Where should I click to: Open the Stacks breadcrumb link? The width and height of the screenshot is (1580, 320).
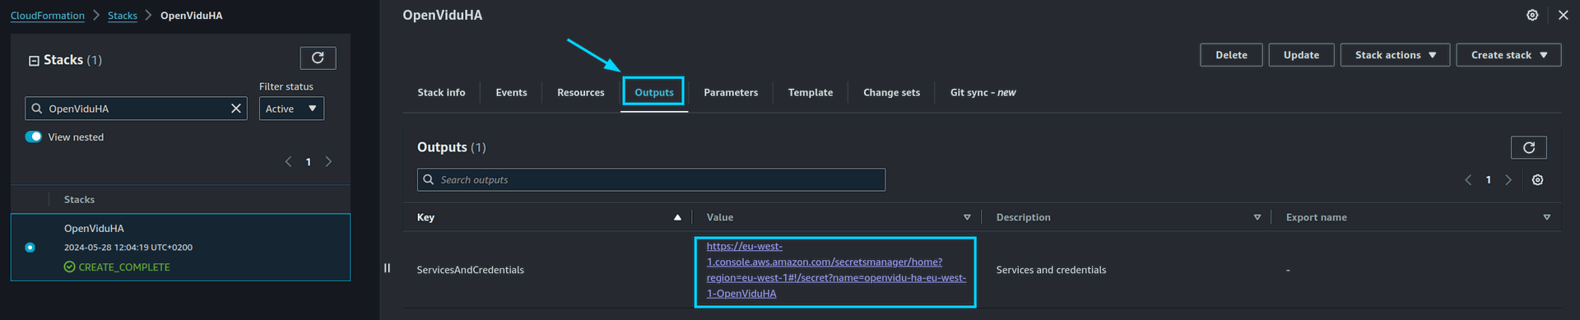[123, 16]
